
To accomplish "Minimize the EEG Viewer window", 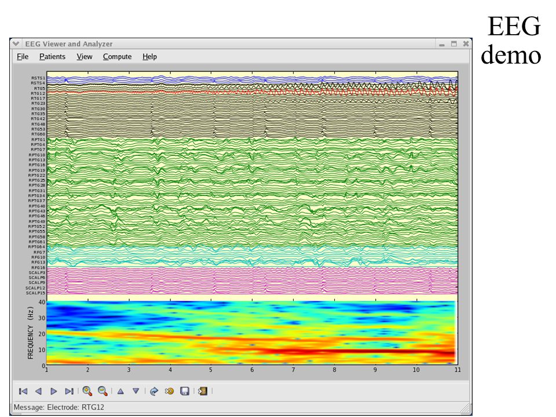I will tap(442, 44).
